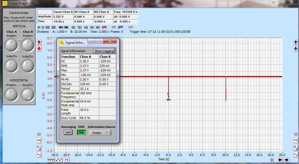
Task: Toggle the channel B Off indicator
Action: tap(130, 27)
